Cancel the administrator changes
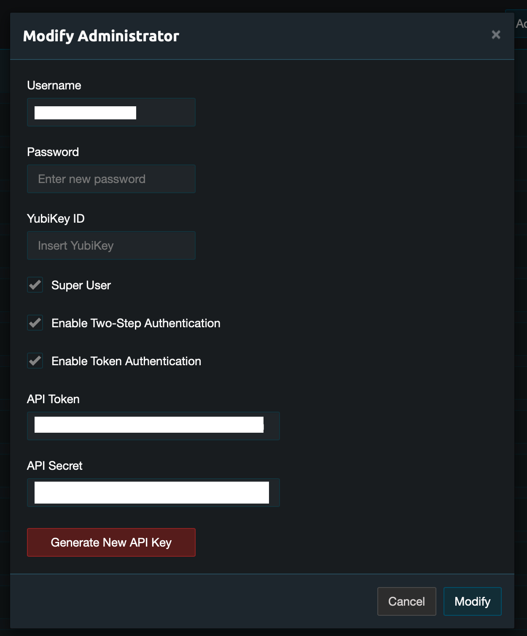Image resolution: width=527 pixels, height=636 pixels. 406,601
